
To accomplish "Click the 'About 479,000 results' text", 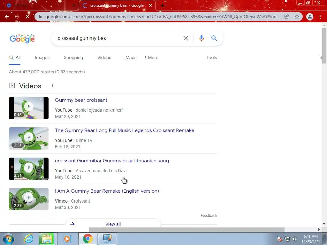I will click(x=47, y=72).
